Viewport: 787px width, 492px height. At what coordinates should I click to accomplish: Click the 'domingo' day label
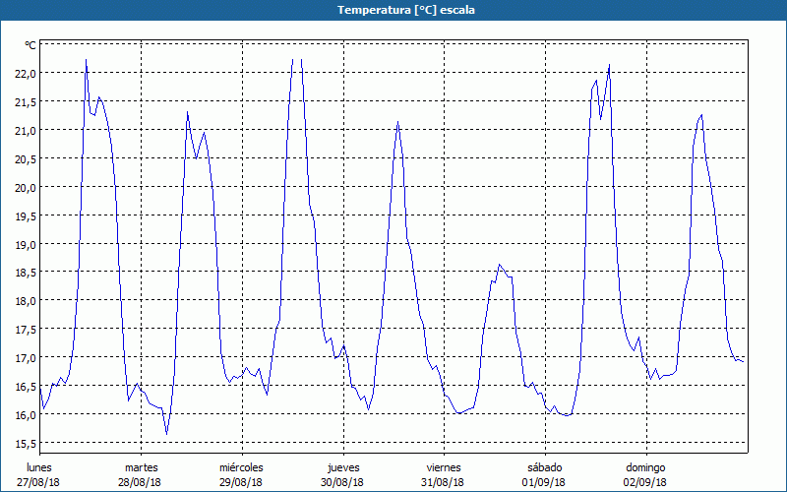[x=645, y=468]
